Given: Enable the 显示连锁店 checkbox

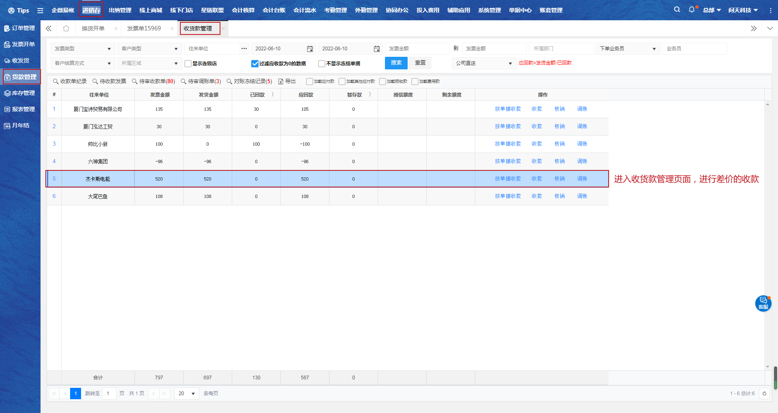Looking at the screenshot, I should 188,64.
